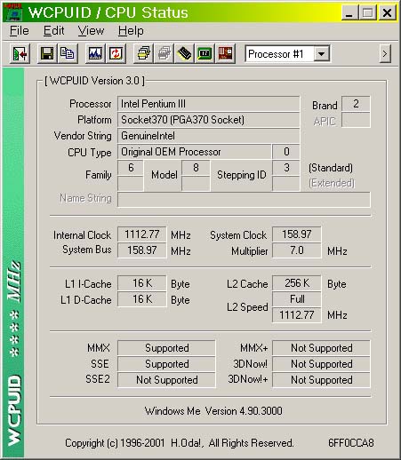
Task: Open the Processor #1 selection dropdown
Action: [x=322, y=54]
